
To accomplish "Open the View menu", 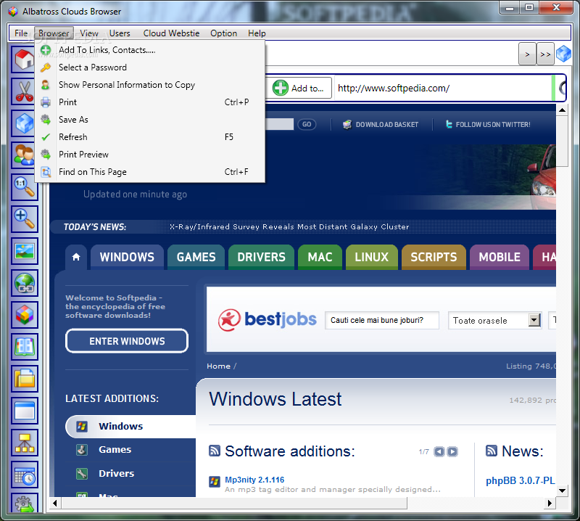I will (x=89, y=33).
